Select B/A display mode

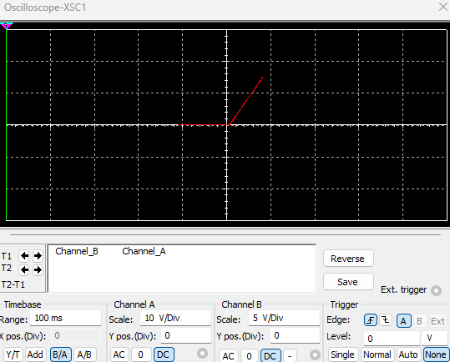pos(60,354)
